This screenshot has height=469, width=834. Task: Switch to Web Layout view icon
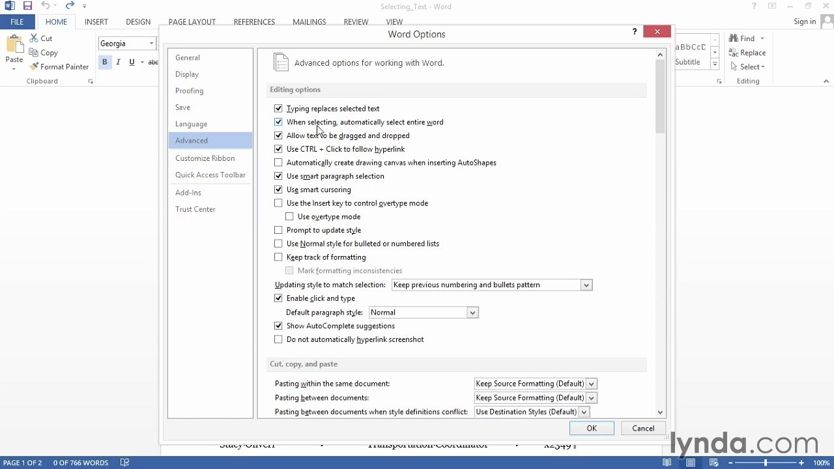click(x=713, y=462)
